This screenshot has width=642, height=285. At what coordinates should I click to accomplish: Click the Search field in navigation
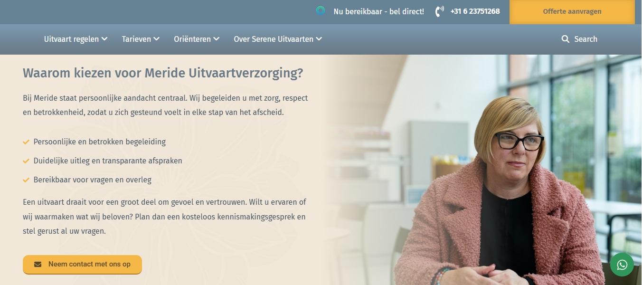[x=579, y=39]
